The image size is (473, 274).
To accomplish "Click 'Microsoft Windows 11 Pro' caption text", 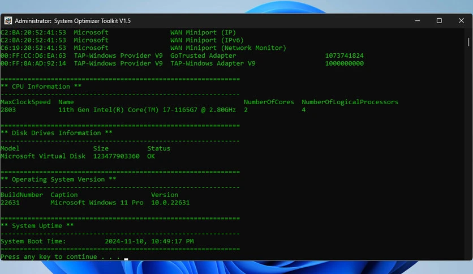I will 97,203.
